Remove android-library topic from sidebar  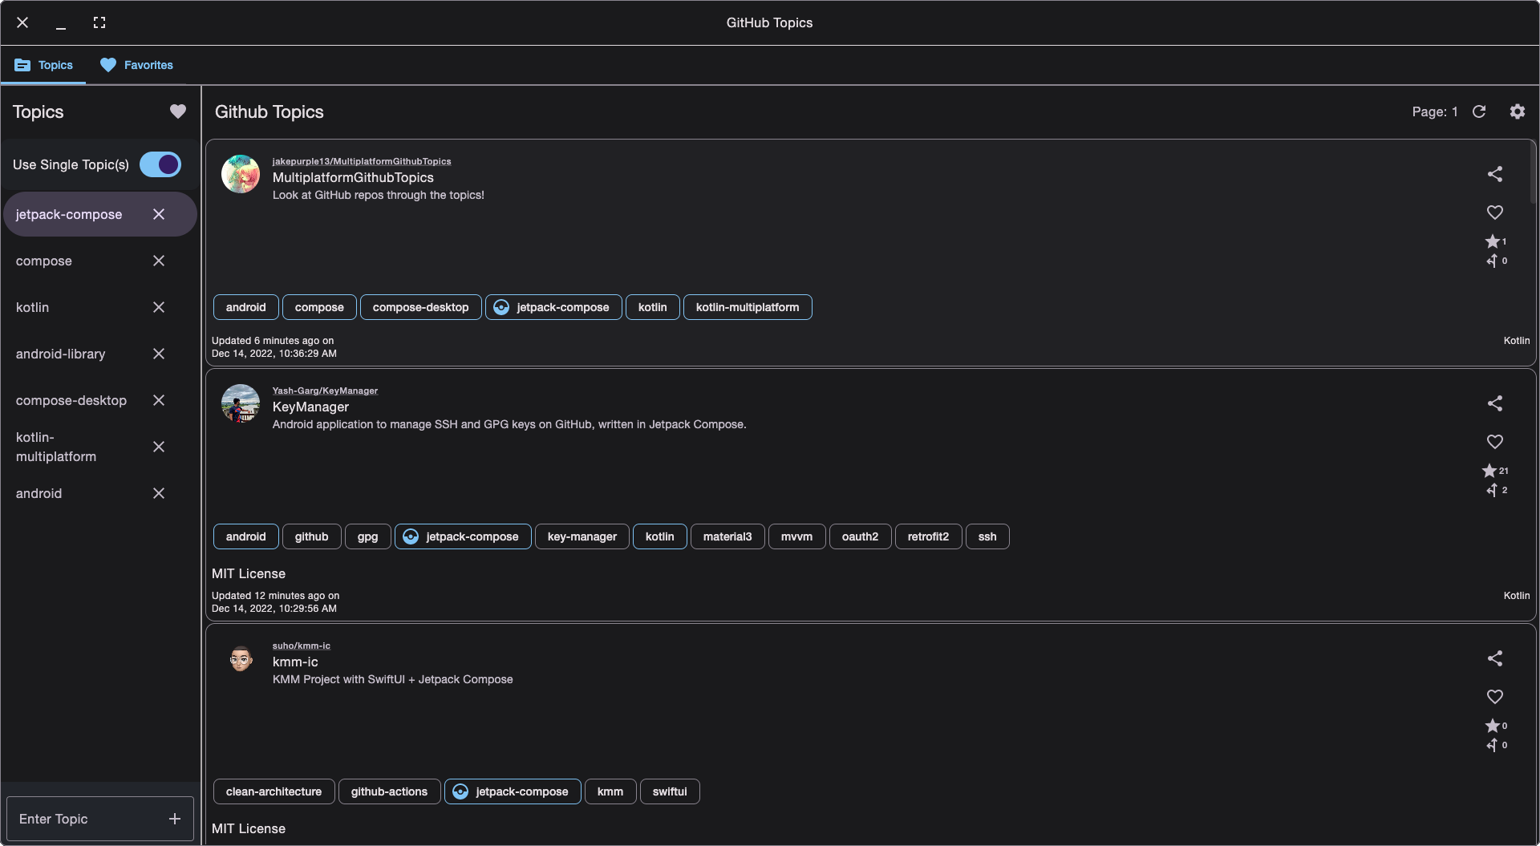159,354
